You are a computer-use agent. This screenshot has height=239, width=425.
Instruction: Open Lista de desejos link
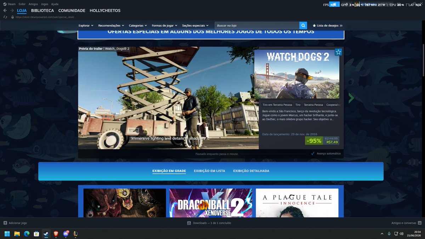(328, 25)
